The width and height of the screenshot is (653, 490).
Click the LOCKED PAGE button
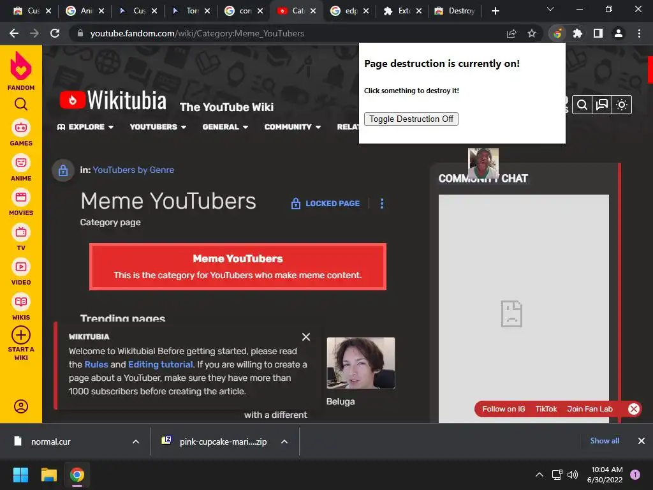point(325,204)
